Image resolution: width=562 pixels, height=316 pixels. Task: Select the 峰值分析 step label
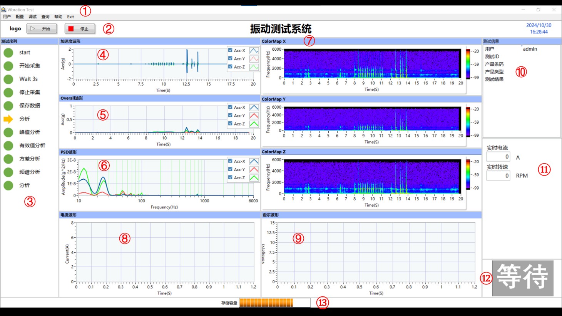tap(30, 132)
